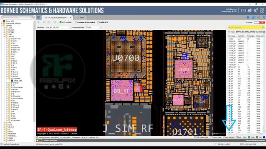Expand the ASUS folder node
Image resolution: width=266 pixels, height=149 pixels.
(x=4, y=28)
